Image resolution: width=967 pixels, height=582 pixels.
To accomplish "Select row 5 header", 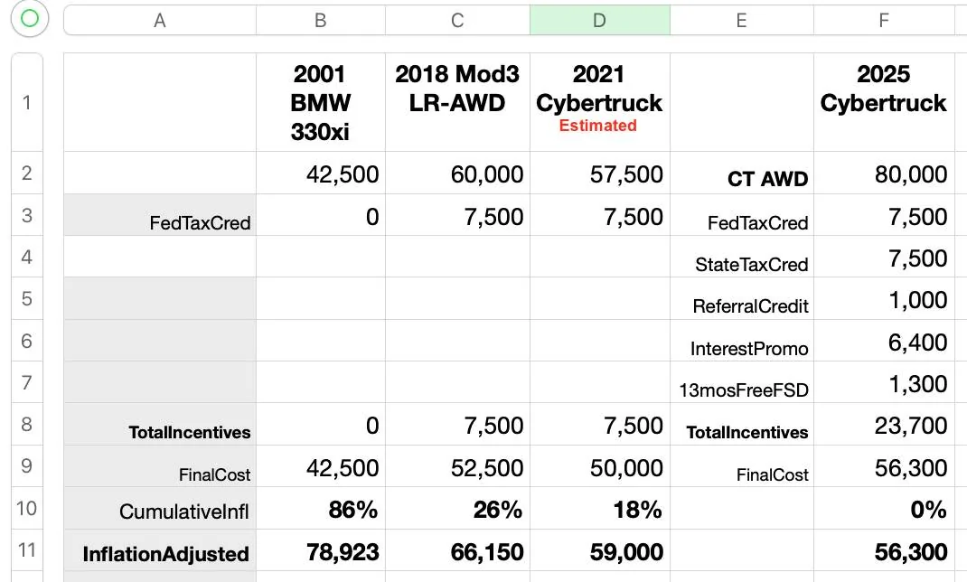I will 27,298.
